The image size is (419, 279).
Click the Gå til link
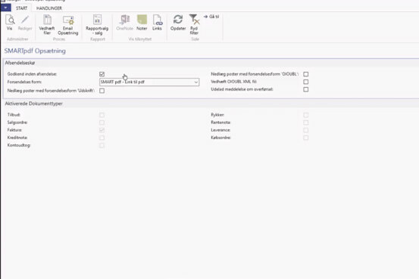(211, 17)
